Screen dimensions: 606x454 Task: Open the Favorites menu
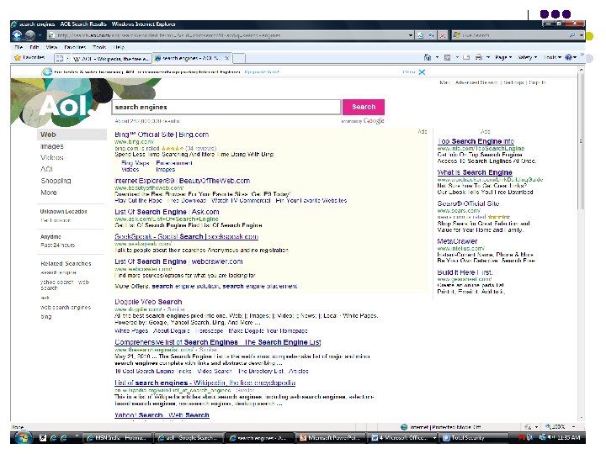(75, 47)
